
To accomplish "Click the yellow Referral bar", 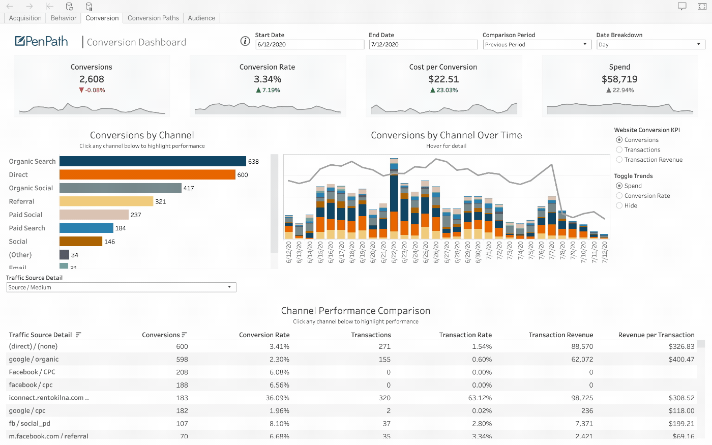I will pyautogui.click(x=106, y=201).
